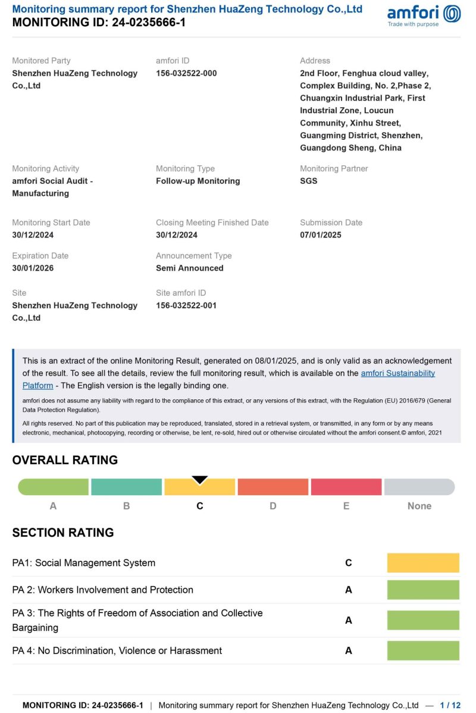
Task: Click the Monitoring Partner value SGS
Action: coord(309,181)
